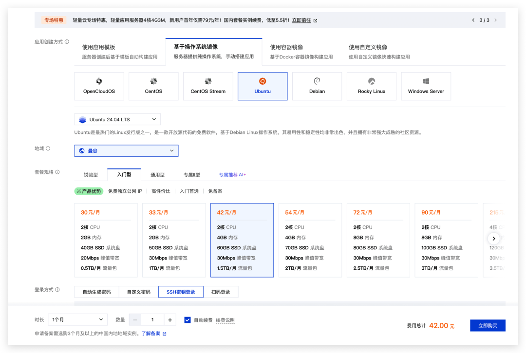
Task: Click the 立即购买 button
Action: [x=488, y=326]
